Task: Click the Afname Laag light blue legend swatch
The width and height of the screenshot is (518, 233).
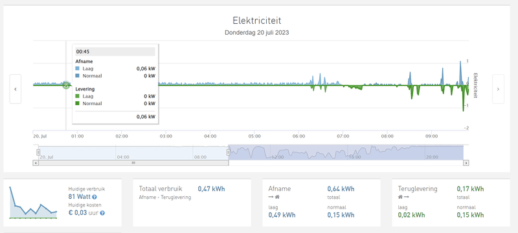Action: click(x=77, y=69)
